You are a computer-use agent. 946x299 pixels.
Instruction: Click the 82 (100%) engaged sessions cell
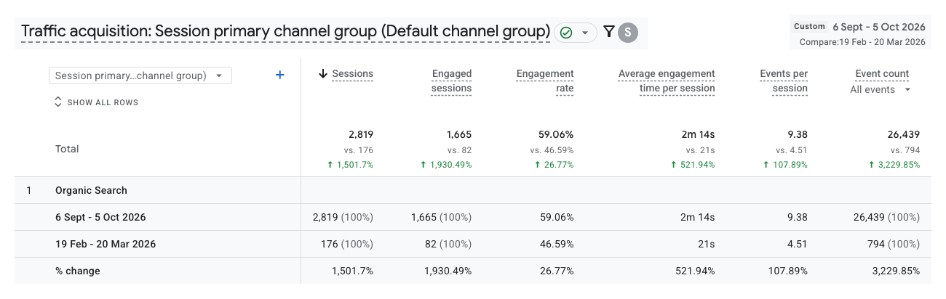tap(448, 244)
